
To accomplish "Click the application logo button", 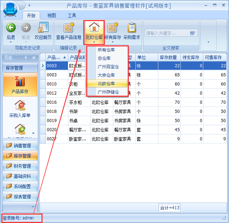I will coord(11,9).
